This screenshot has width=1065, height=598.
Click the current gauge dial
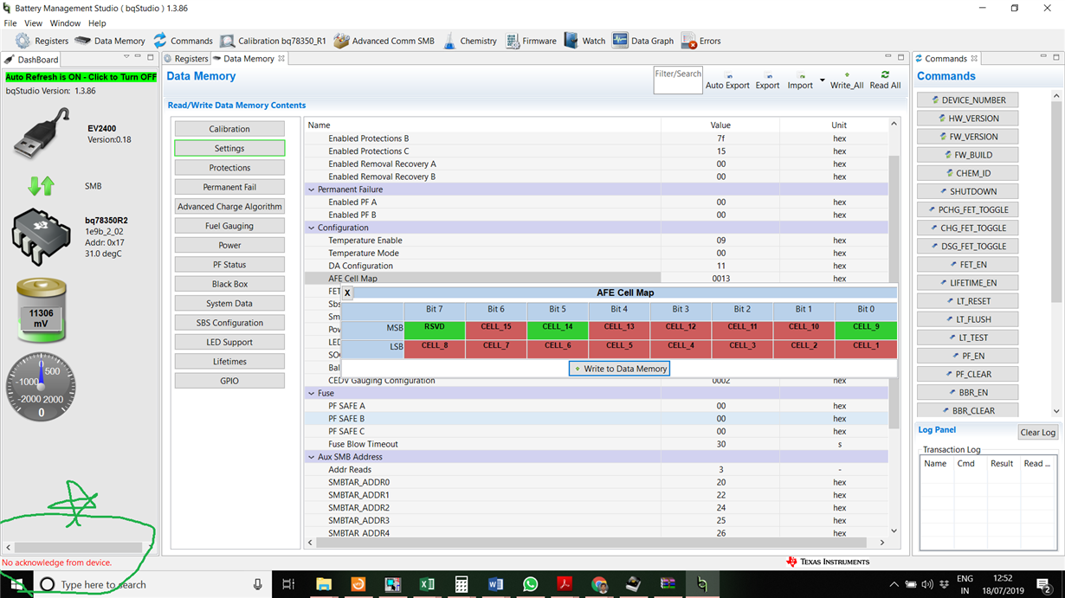pos(41,386)
